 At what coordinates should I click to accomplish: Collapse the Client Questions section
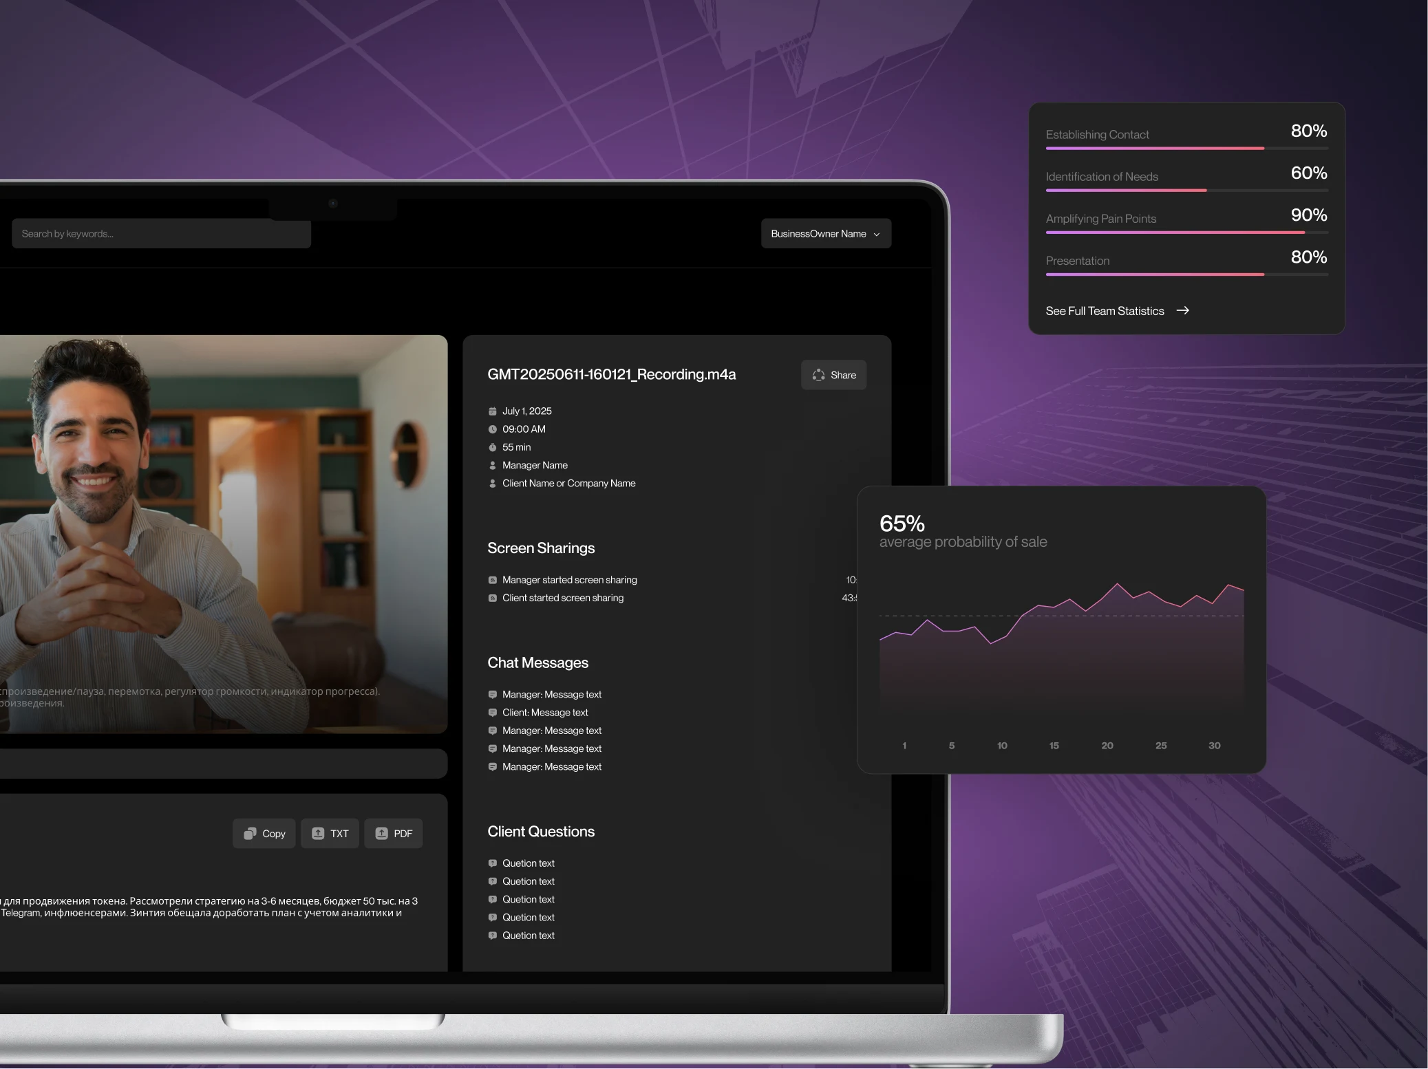(541, 831)
